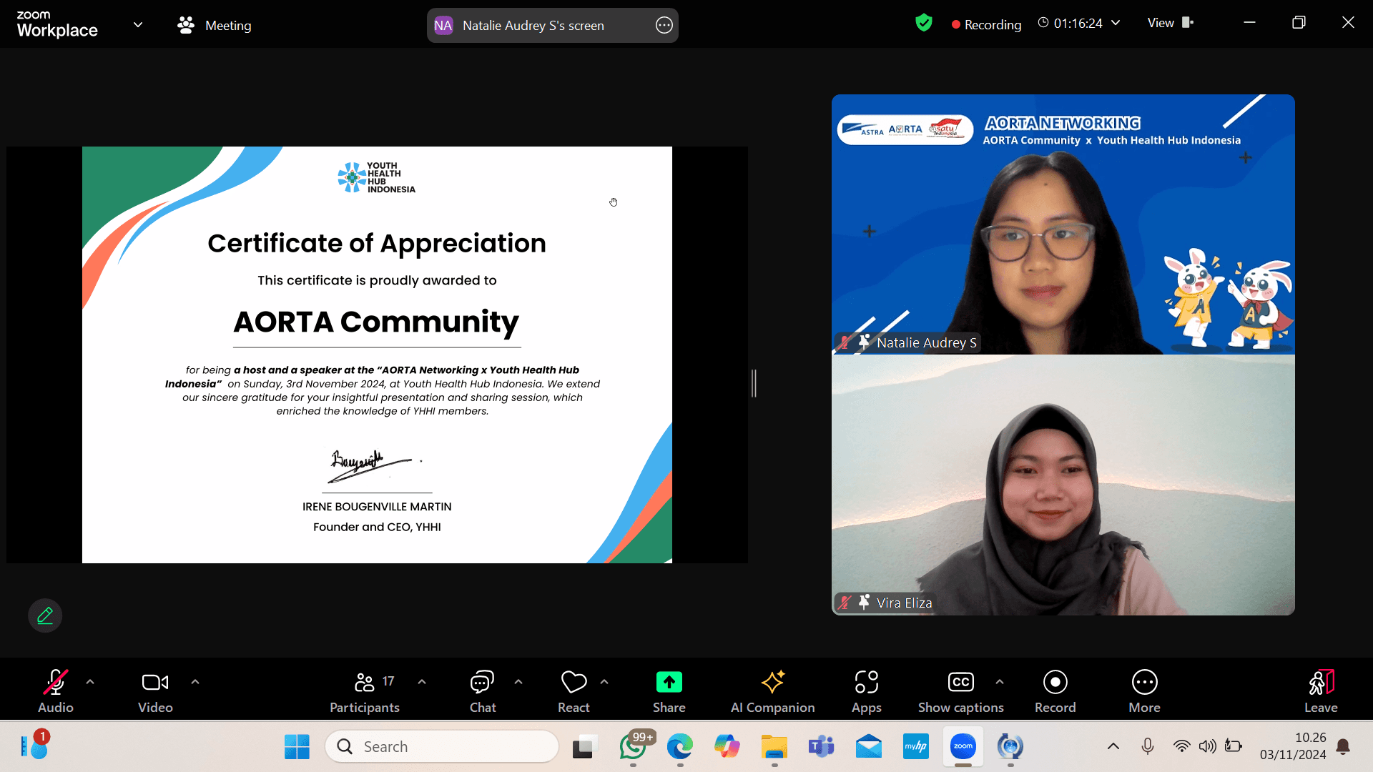Screen dimensions: 1373x772
Task: Open the Apps panel
Action: tap(866, 691)
